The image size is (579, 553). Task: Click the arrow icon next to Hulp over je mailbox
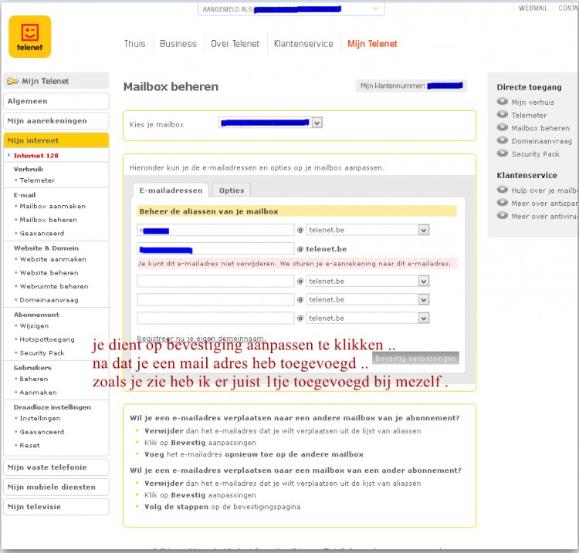tap(503, 190)
